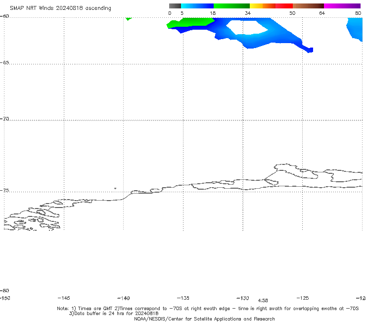Click the small coastline island dot above -75
Screen dimensions: 366x322
pyautogui.click(x=115, y=188)
